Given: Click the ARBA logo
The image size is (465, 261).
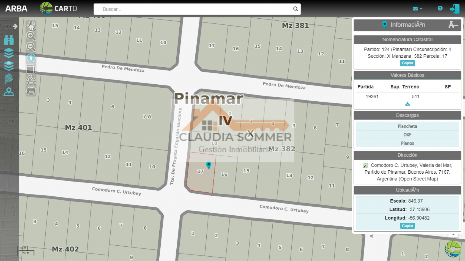Looking at the screenshot, I should tap(16, 9).
